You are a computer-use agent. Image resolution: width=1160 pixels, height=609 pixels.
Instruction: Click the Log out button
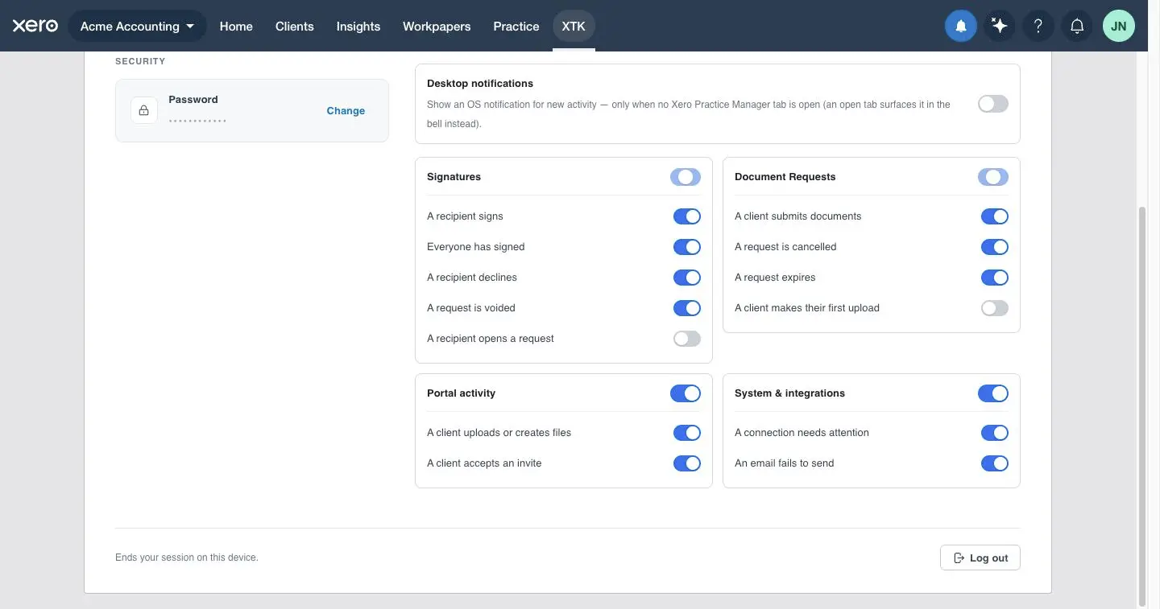[x=980, y=558]
